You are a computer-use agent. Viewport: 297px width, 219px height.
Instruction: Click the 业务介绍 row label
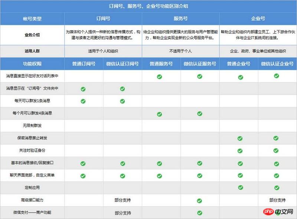tap(32, 35)
